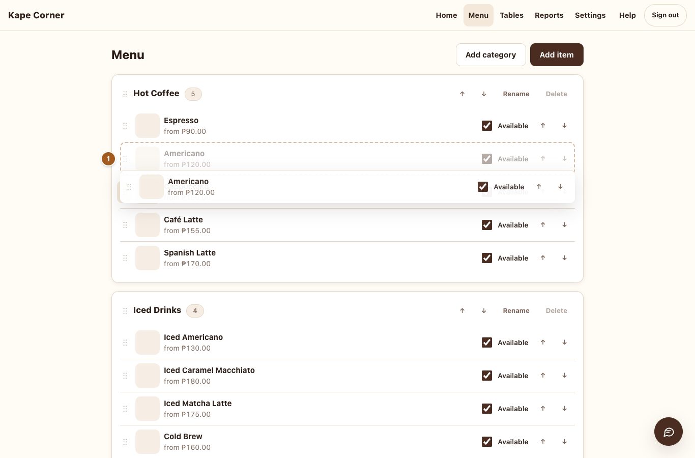Rename the Iced Drinks category
This screenshot has height=458, width=695.
point(516,310)
